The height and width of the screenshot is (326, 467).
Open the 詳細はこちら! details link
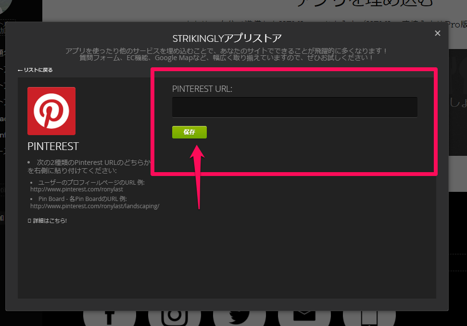coord(47,221)
